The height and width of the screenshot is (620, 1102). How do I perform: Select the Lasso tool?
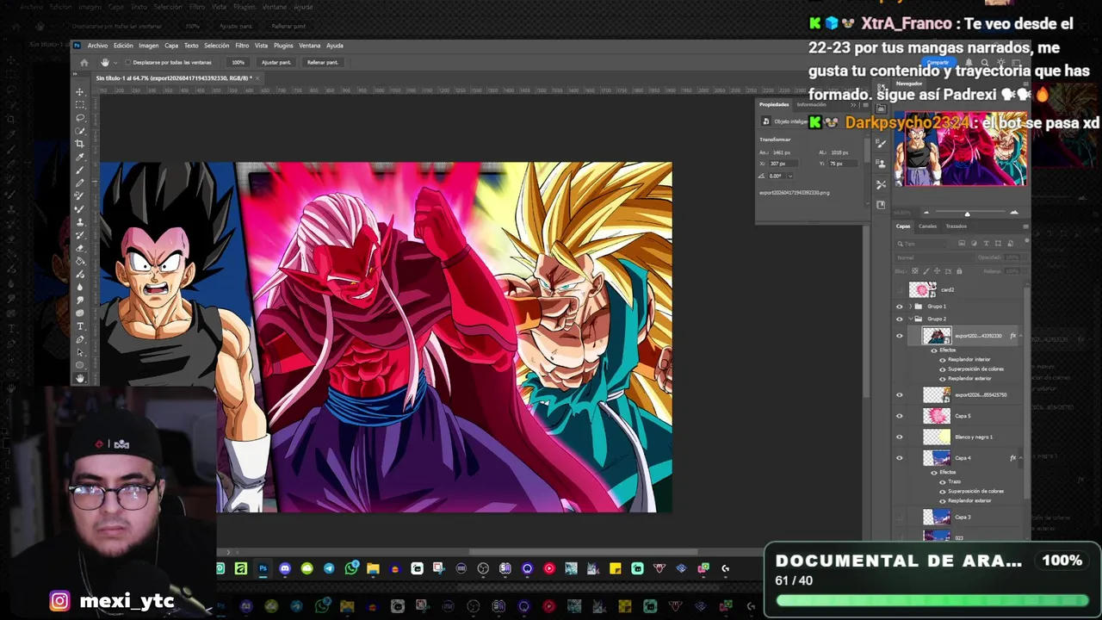(x=80, y=118)
